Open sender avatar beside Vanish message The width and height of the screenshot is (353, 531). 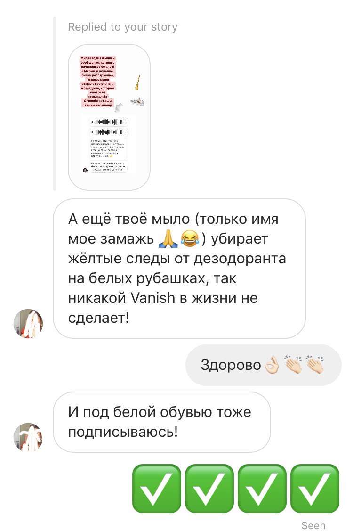[28, 323]
